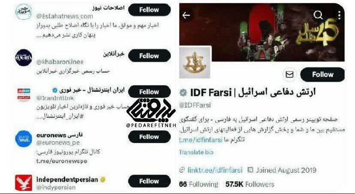This screenshot has width=355, height=194.
Task: Open the linktr.ee/idfinfarsi link
Action: [x=215, y=170]
